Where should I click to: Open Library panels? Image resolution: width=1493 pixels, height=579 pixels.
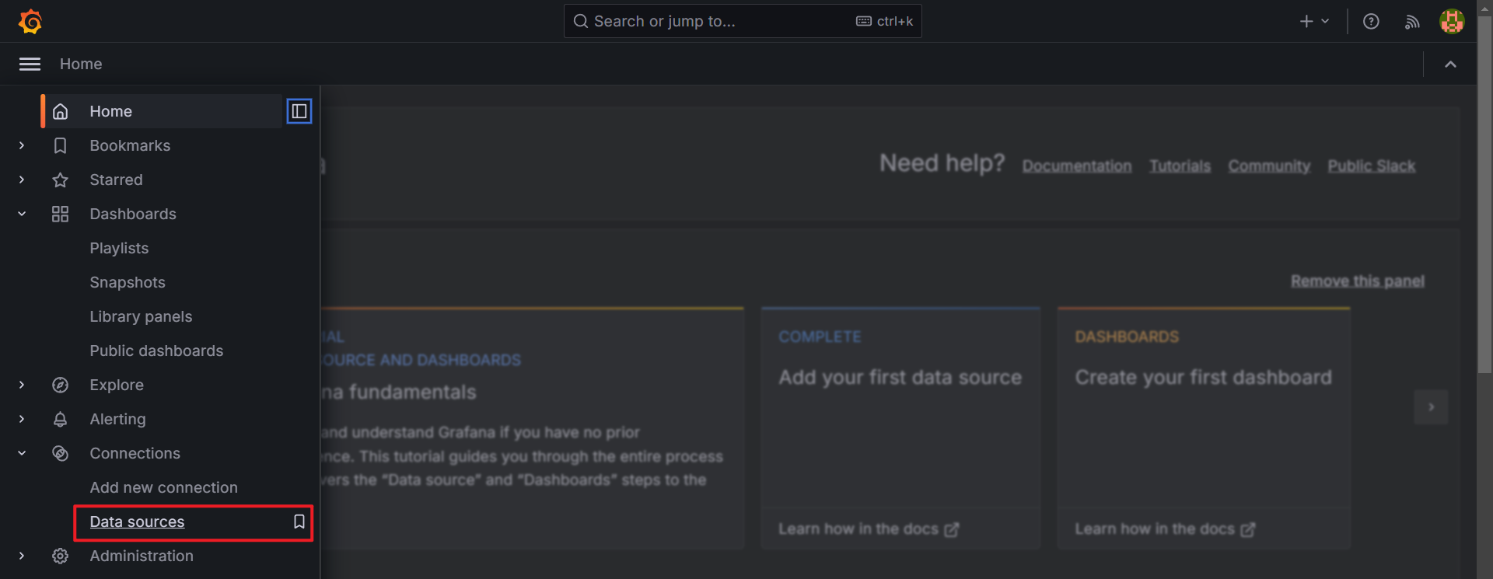pos(141,316)
